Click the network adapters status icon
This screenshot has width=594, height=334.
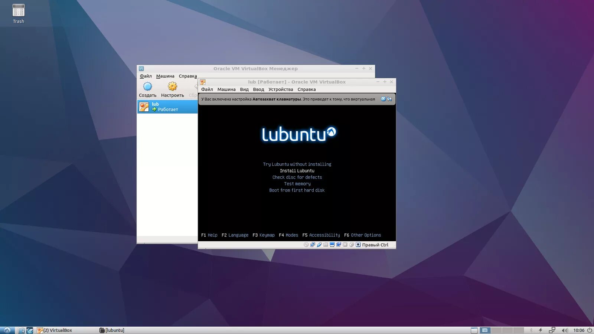point(313,245)
